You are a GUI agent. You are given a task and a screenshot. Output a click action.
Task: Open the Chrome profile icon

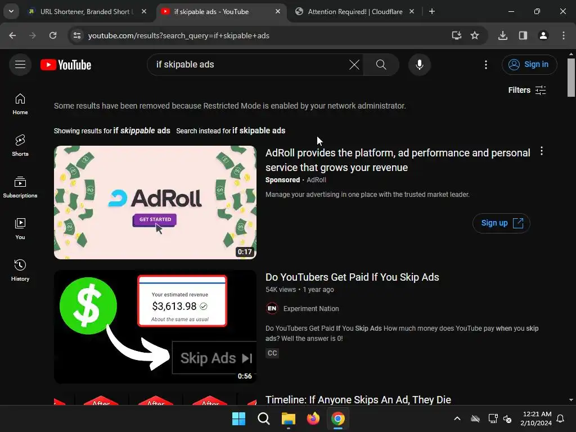coord(543,35)
